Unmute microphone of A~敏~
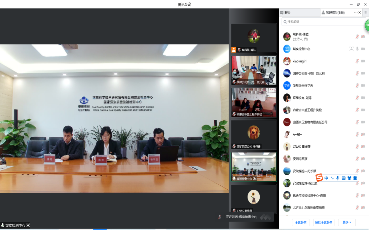 click(357, 134)
